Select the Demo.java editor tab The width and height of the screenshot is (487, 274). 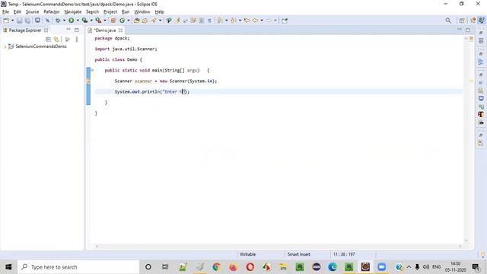[105, 30]
